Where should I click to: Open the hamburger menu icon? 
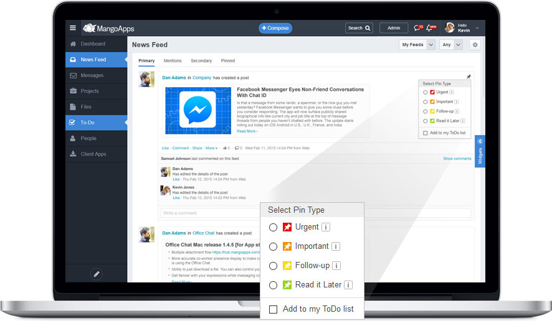(73, 28)
